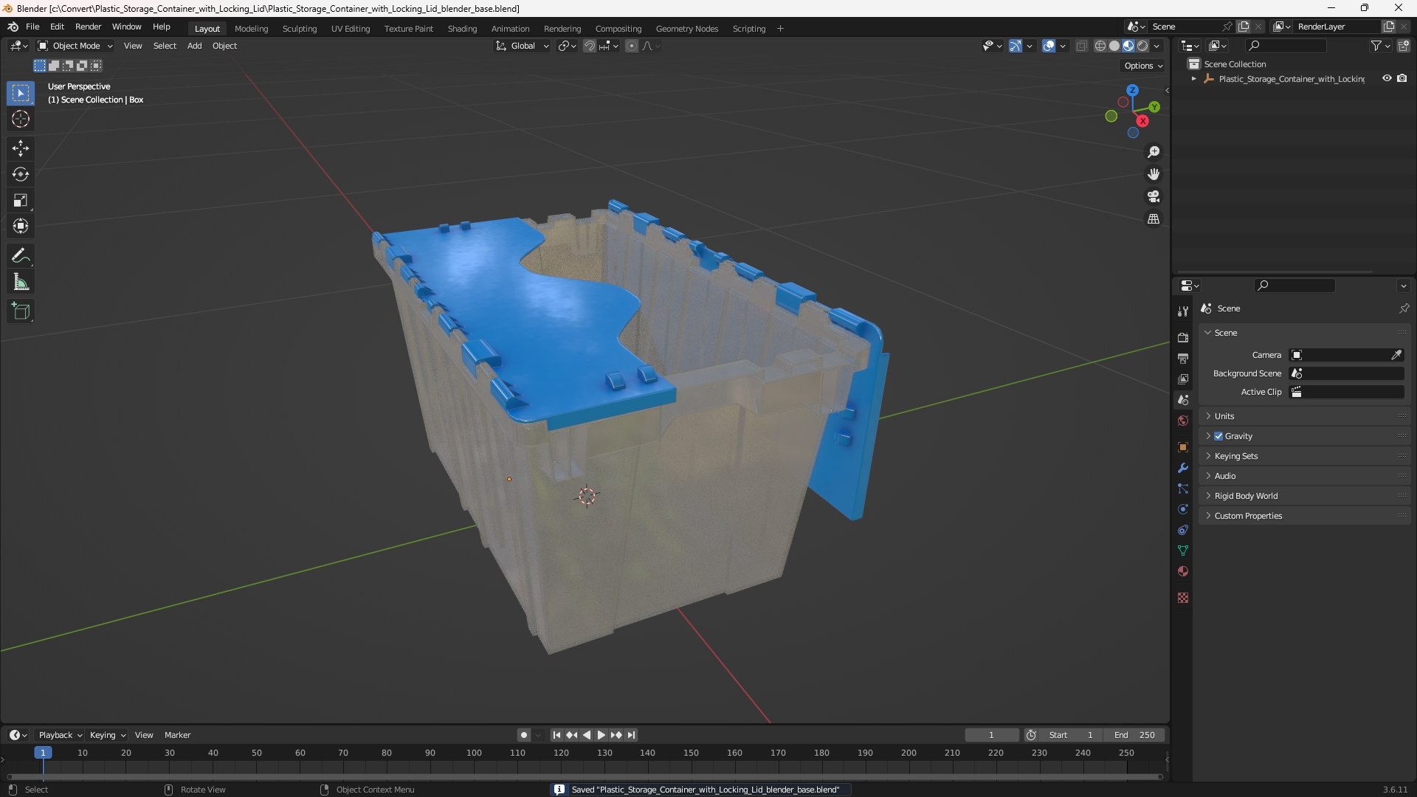This screenshot has height=797, width=1417.
Task: Activate the Rotate tool
Action: coord(21,175)
